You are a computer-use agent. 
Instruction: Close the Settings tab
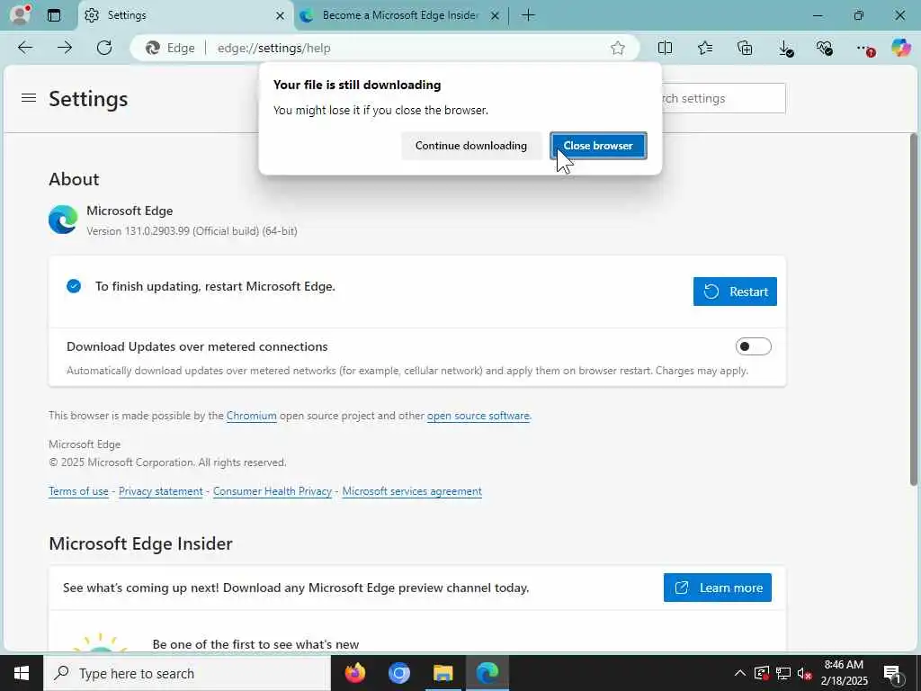click(281, 16)
